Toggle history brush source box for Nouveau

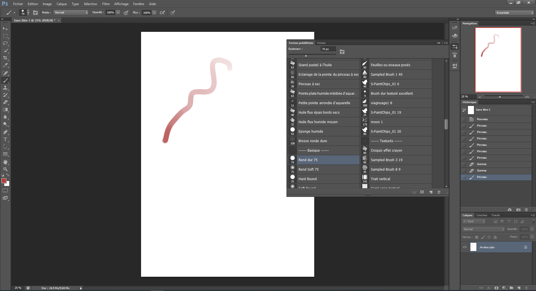click(x=464, y=119)
